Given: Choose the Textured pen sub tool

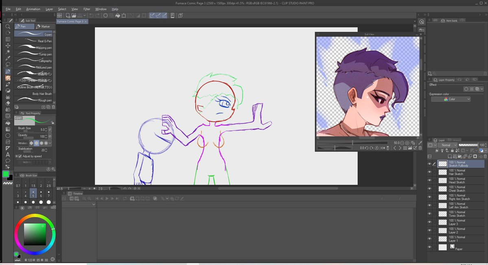Looking at the screenshot, I should click(x=34, y=67).
